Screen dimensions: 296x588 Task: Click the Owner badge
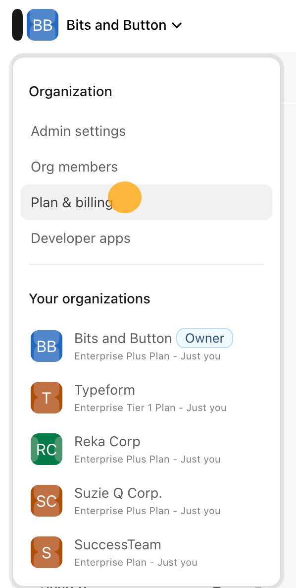(205, 338)
